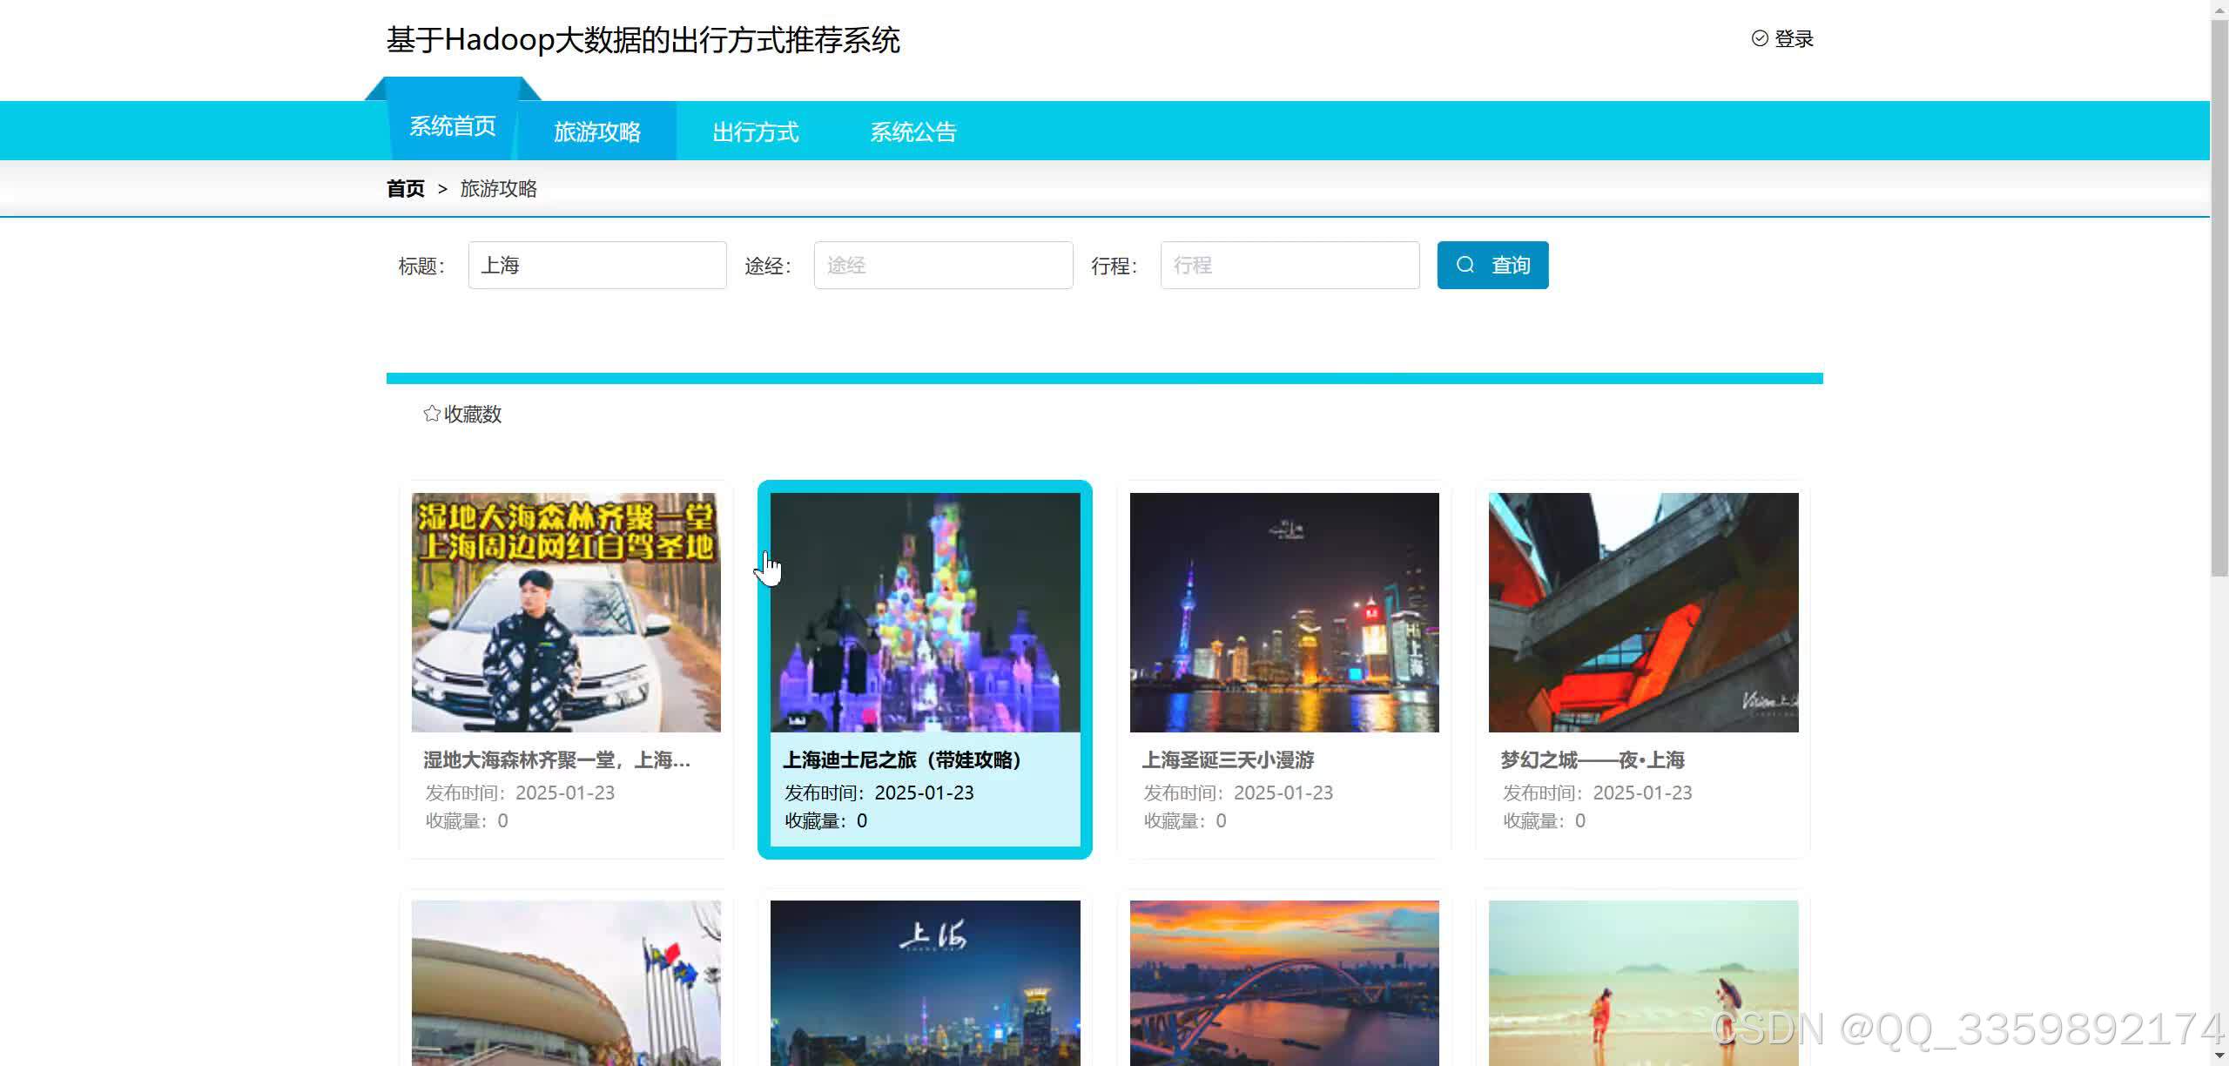The height and width of the screenshot is (1066, 2229).
Task: Switch to the 出行方式 tab
Action: click(x=756, y=132)
